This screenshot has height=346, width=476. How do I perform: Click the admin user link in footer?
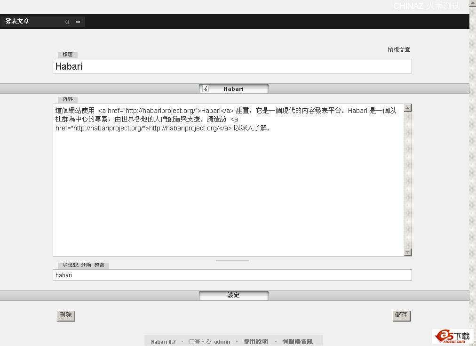[222, 342]
